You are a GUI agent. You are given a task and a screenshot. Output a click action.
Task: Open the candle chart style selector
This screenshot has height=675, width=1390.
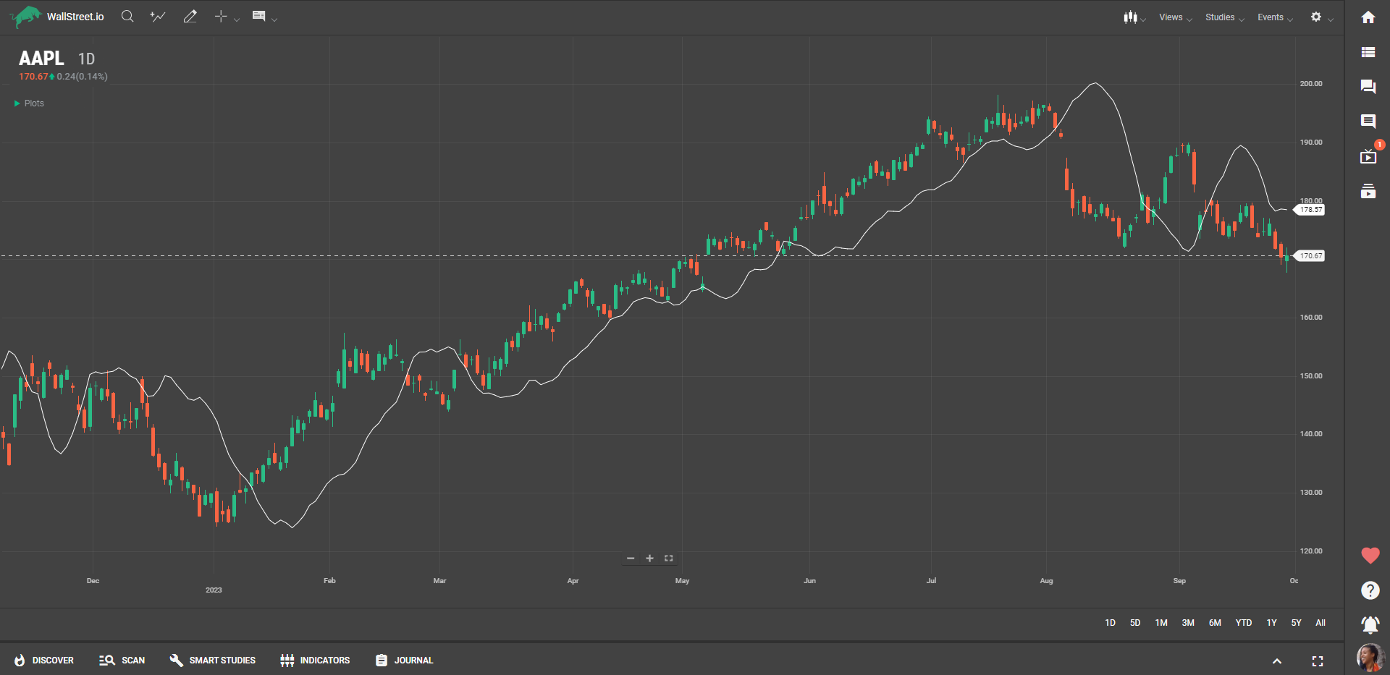pos(1130,17)
